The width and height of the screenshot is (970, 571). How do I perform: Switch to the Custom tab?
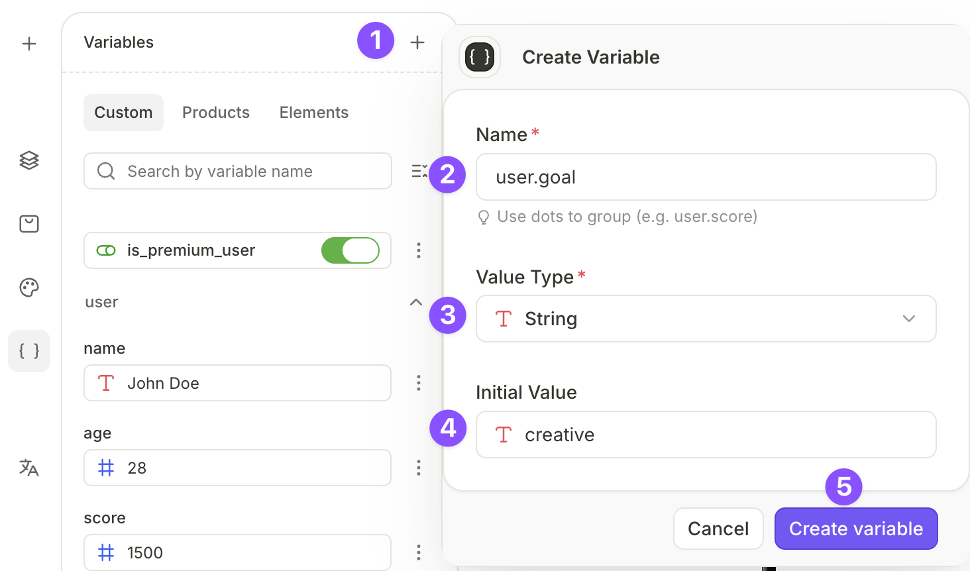123,113
